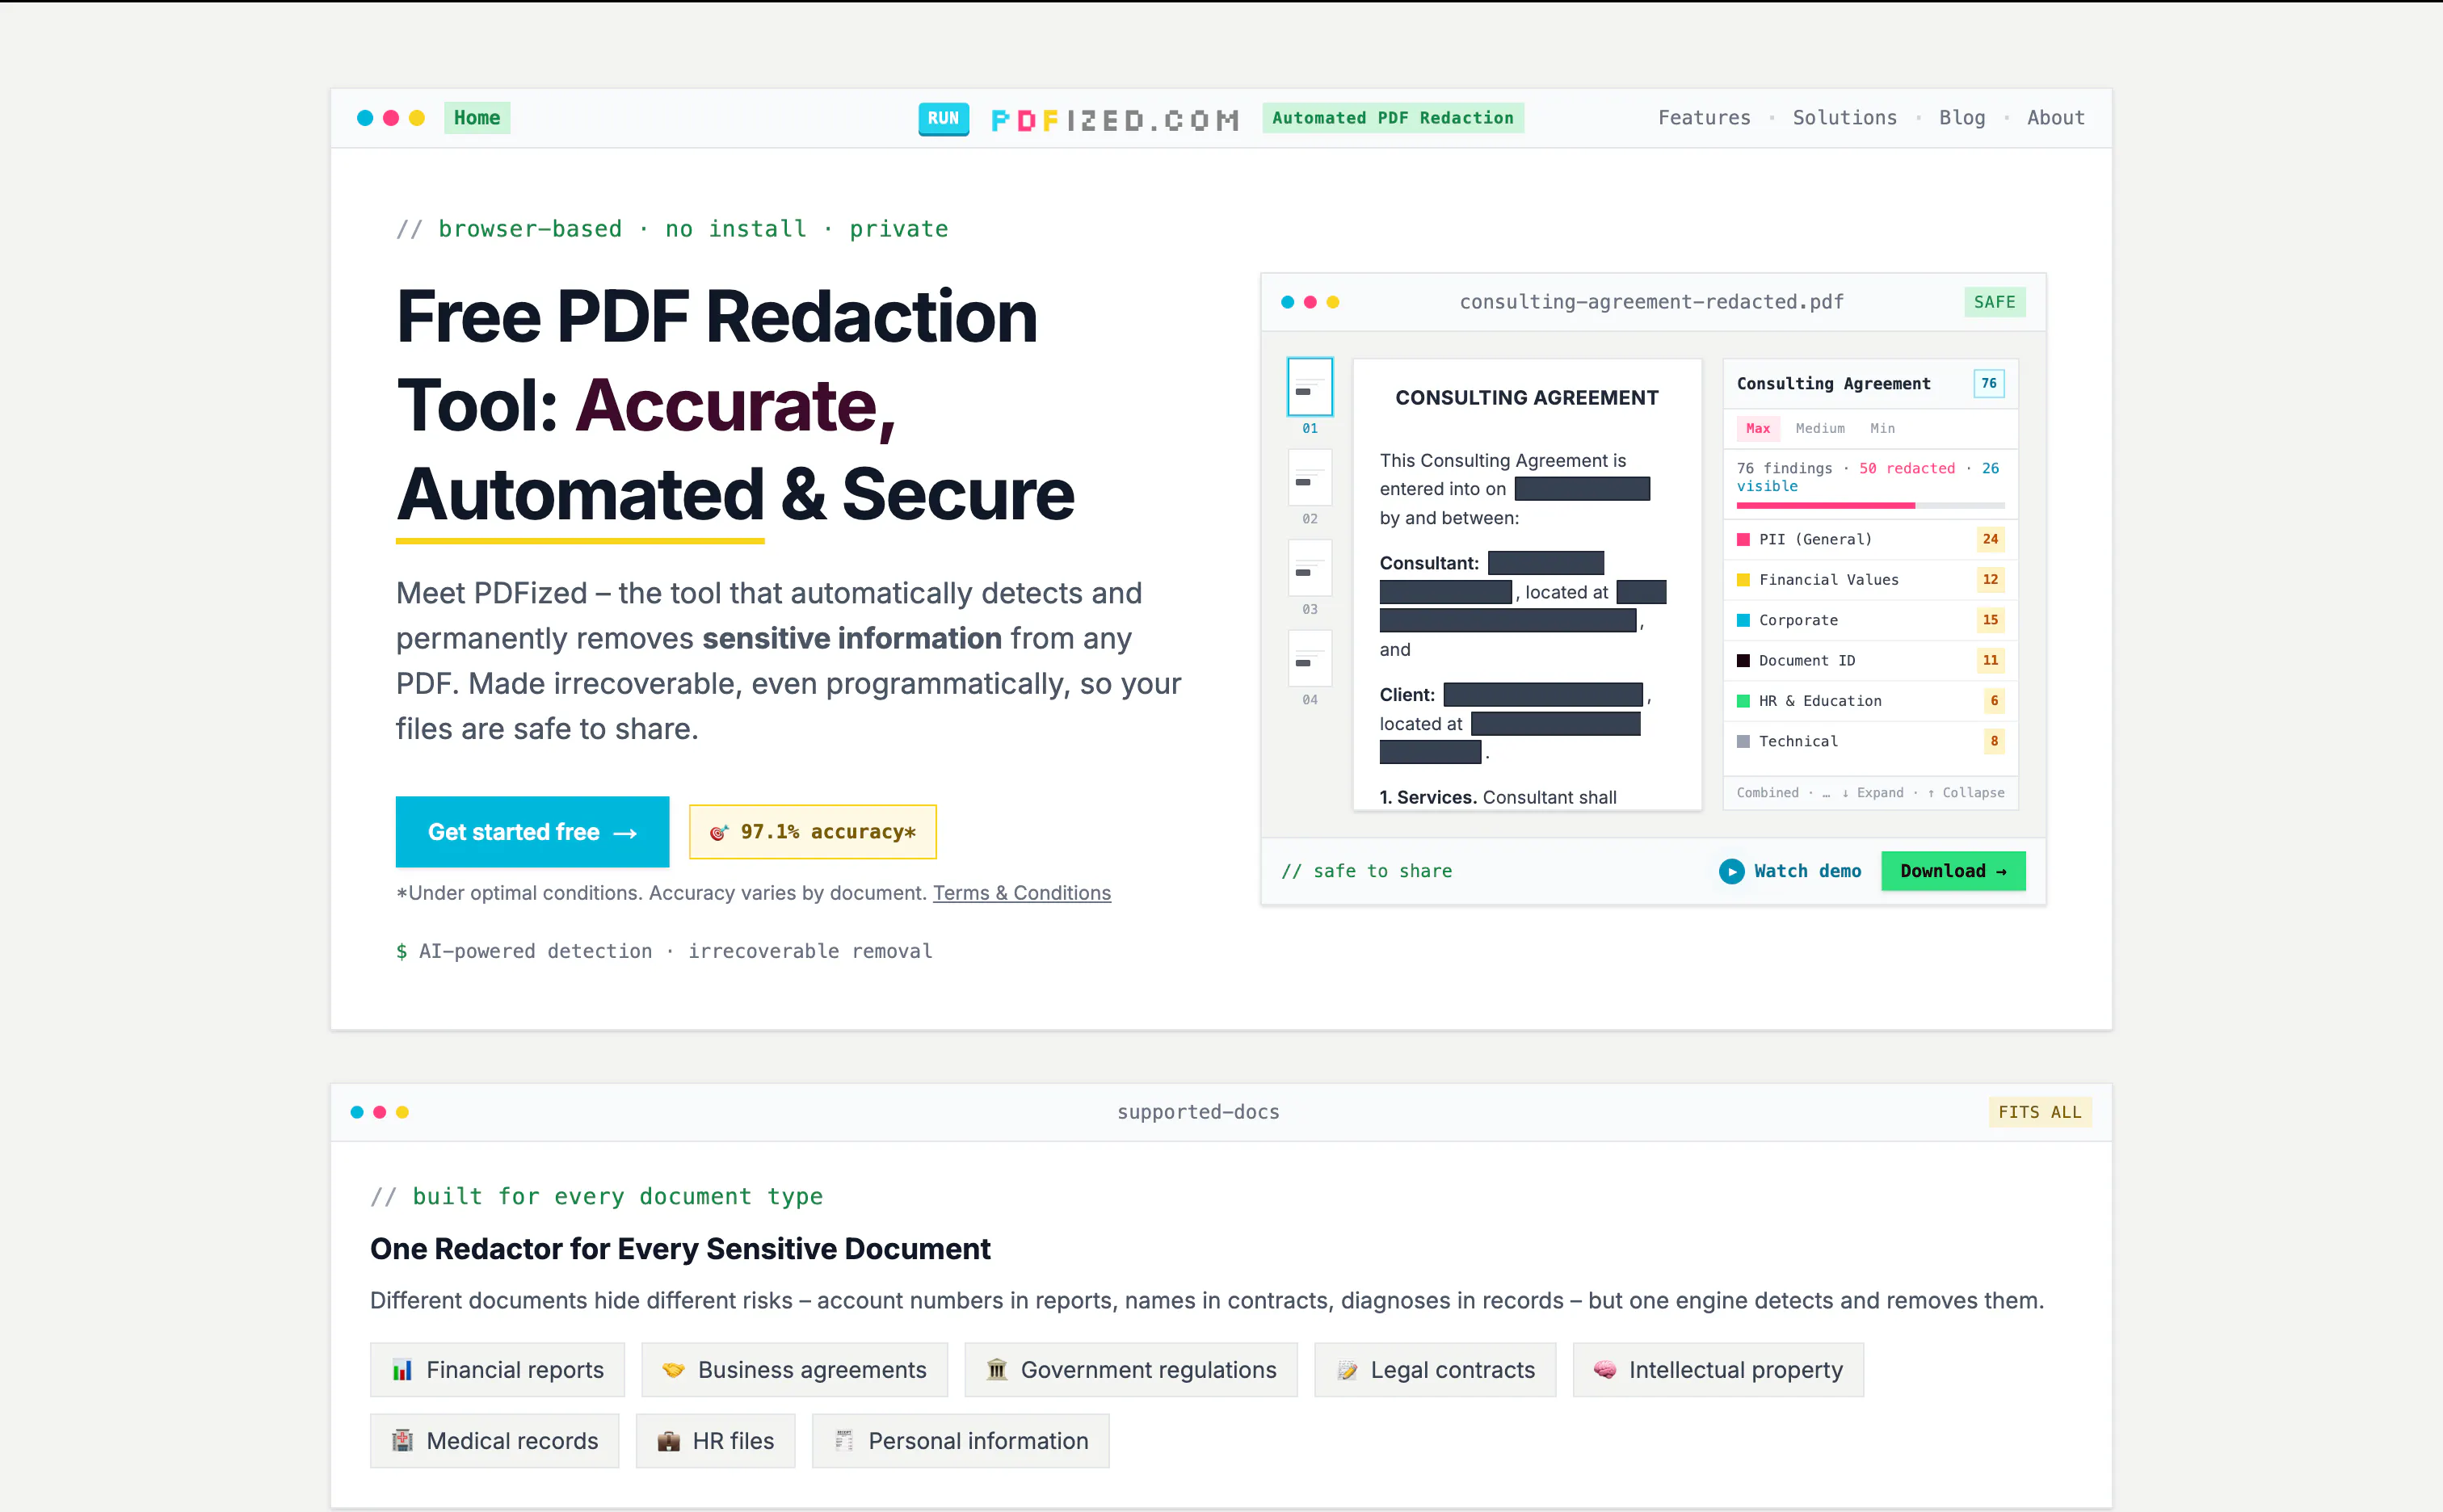Viewport: 2443px width, 1512px height.
Task: Open the About nav item
Action: [2055, 118]
